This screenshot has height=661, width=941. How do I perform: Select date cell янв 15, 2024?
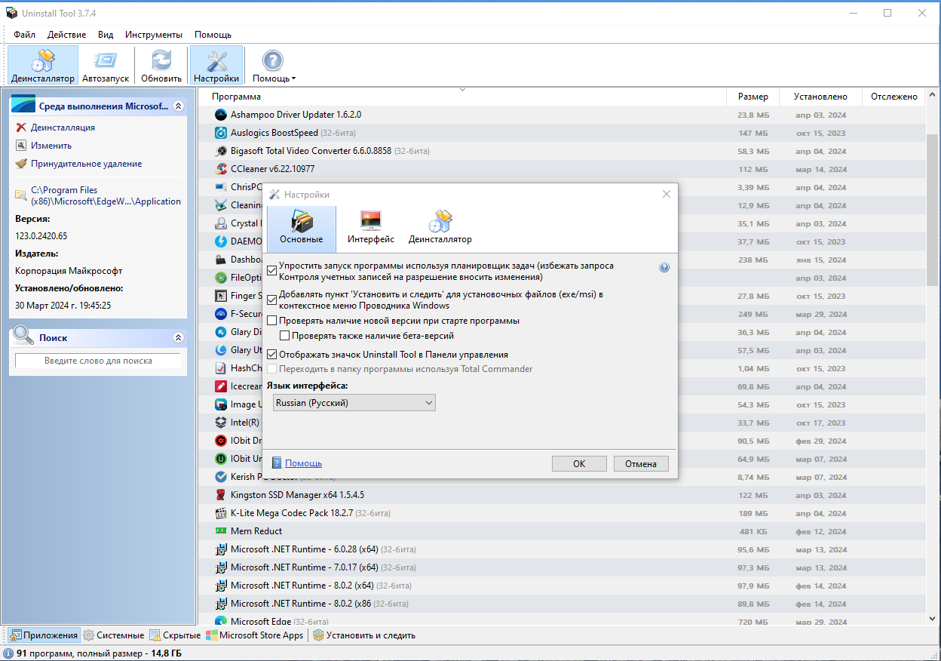(821, 260)
